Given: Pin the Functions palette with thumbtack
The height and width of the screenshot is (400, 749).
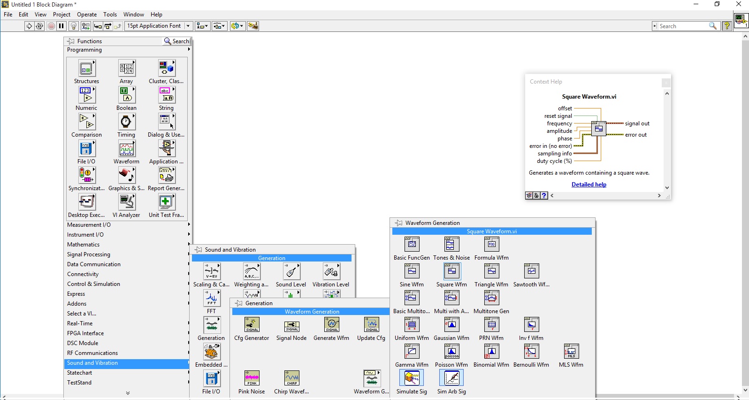Looking at the screenshot, I should (x=71, y=41).
